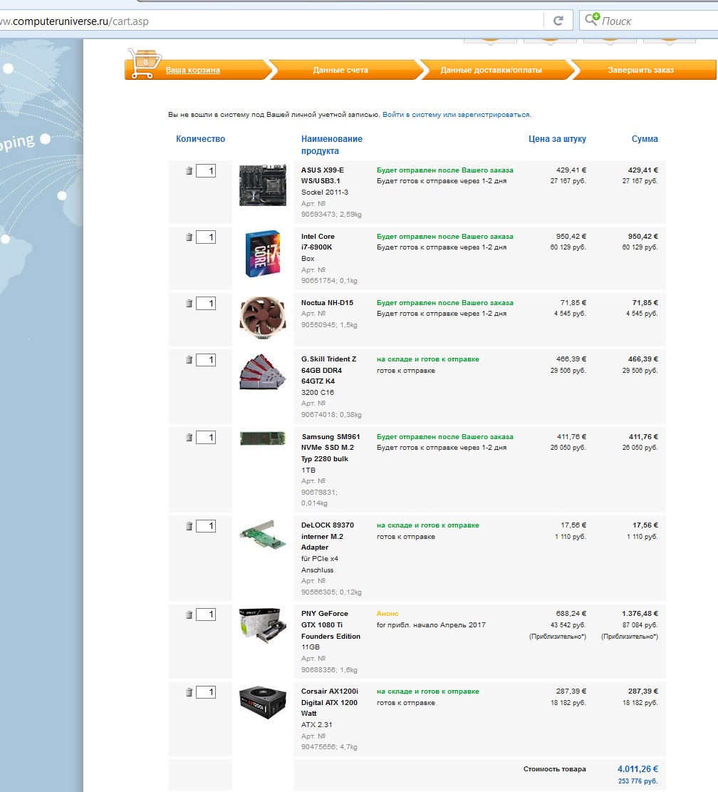Edit quantity field for Noctua NH-D15
Image resolution: width=718 pixels, height=792 pixels.
coord(206,304)
